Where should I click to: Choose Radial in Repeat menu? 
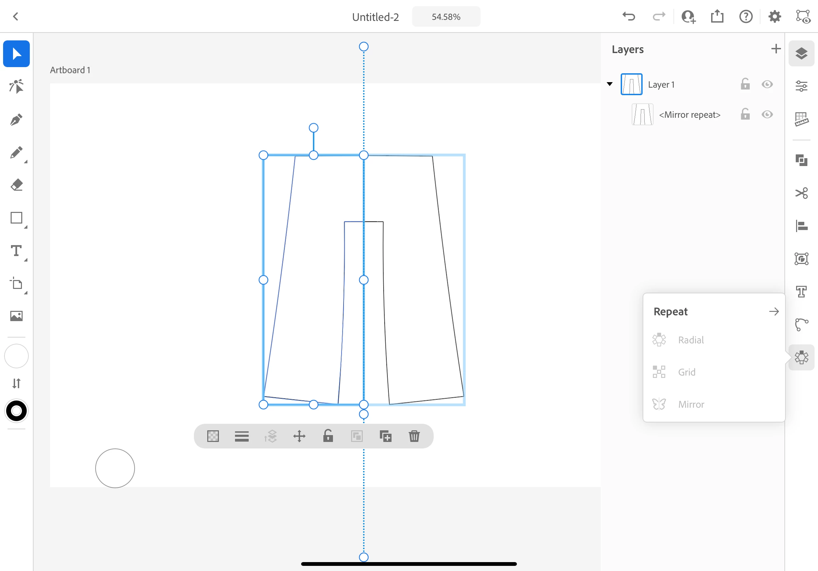691,340
